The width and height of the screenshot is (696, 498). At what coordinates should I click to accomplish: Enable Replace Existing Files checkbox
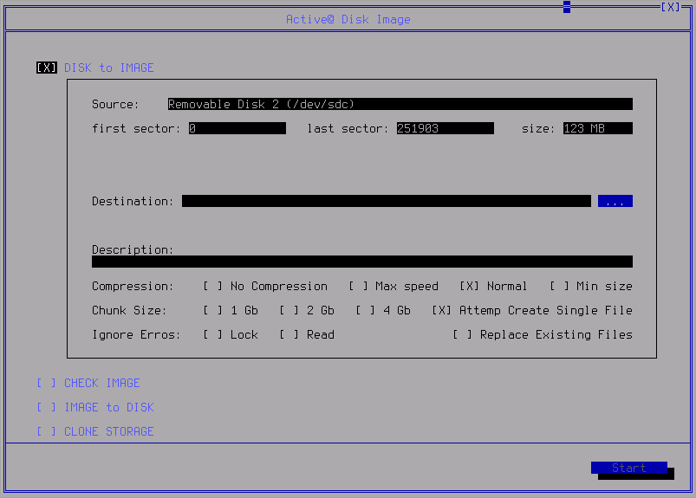463,334
